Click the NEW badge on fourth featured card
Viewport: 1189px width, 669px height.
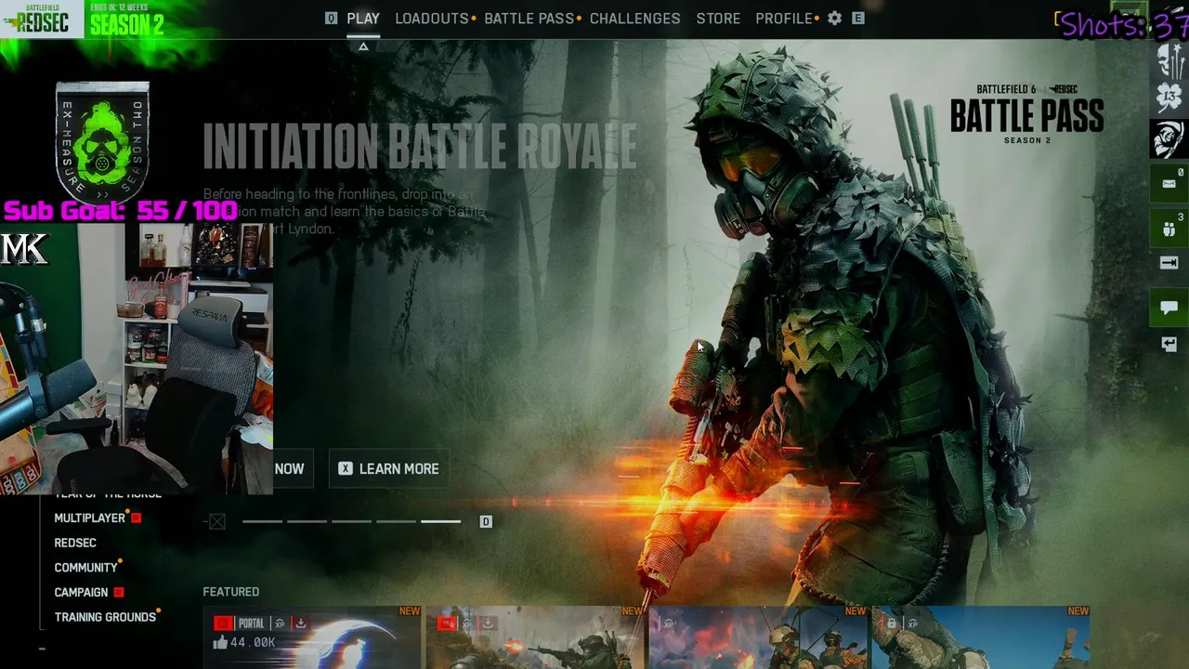click(x=1078, y=611)
